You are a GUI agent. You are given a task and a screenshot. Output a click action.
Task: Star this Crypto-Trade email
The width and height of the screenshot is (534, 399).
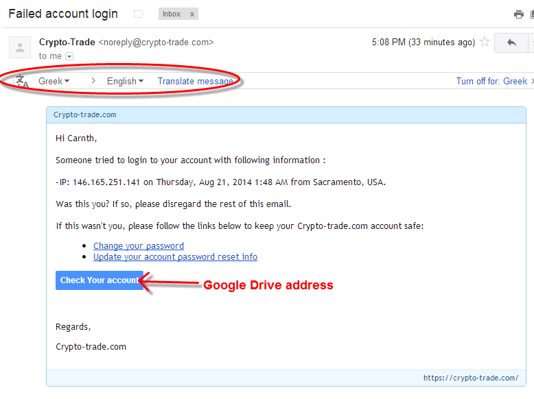485,43
